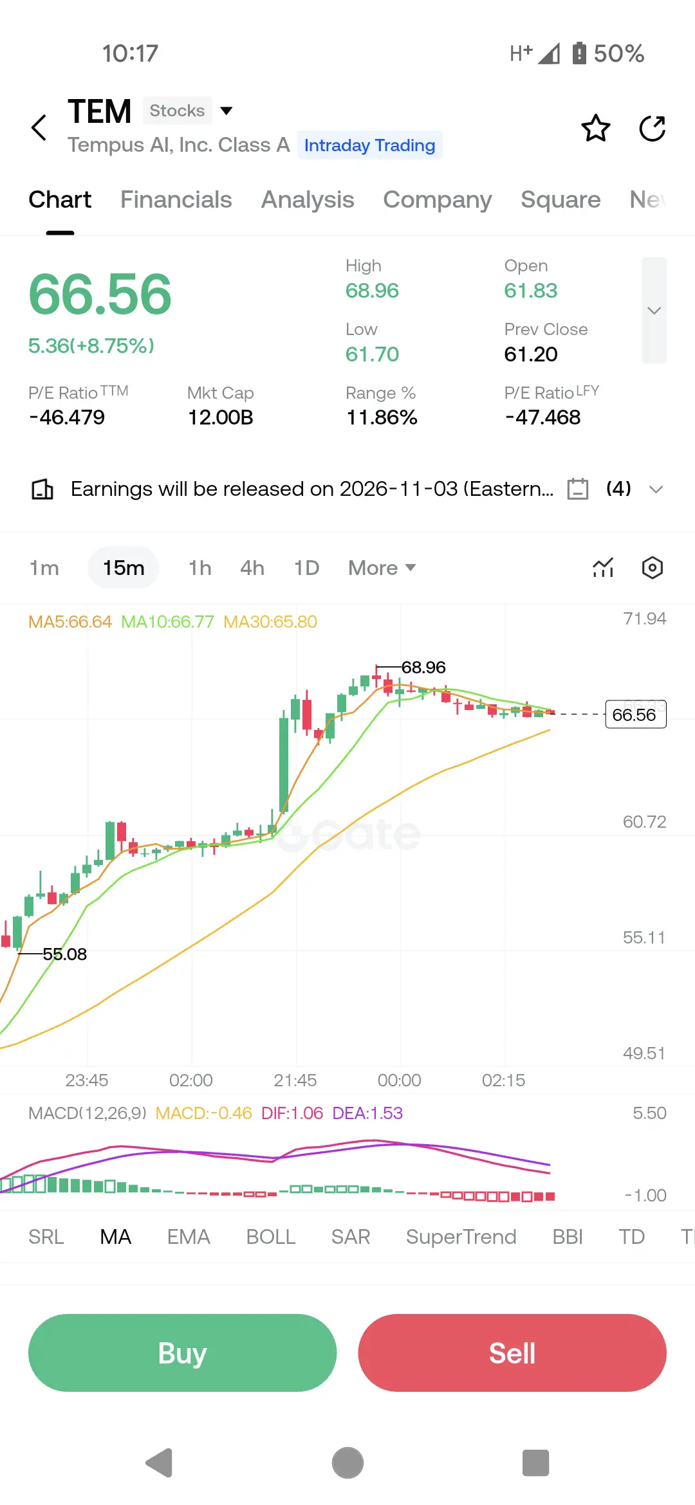Tap the large 66.56 price value
The width and height of the screenshot is (695, 1505).
[100, 295]
